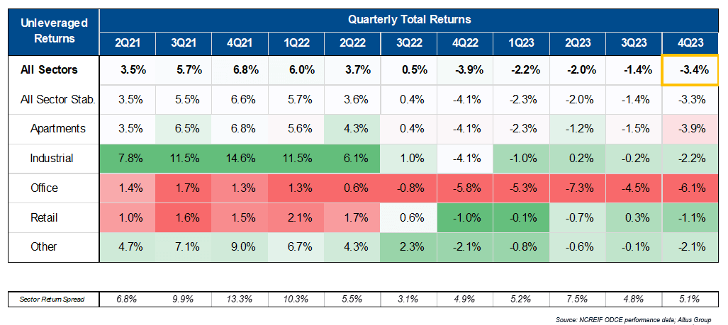The image size is (728, 325).
Task: Click the Retail 1Q22 cell showing 2.1%
Action: (296, 217)
